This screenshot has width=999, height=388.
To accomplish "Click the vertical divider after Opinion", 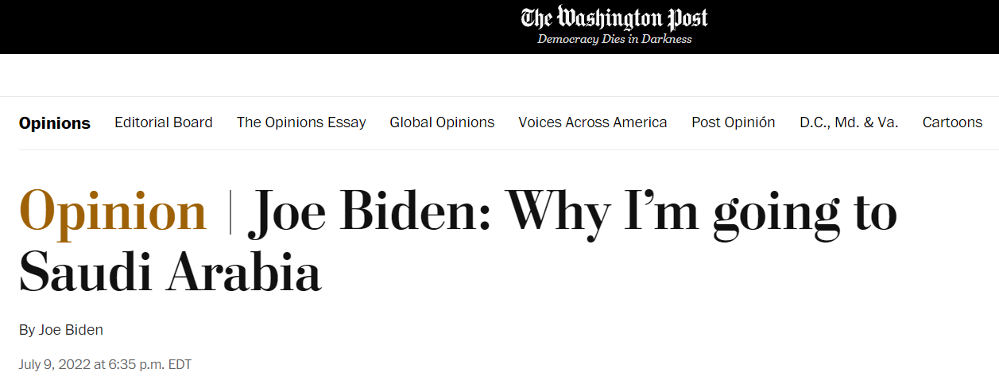I will tap(230, 213).
